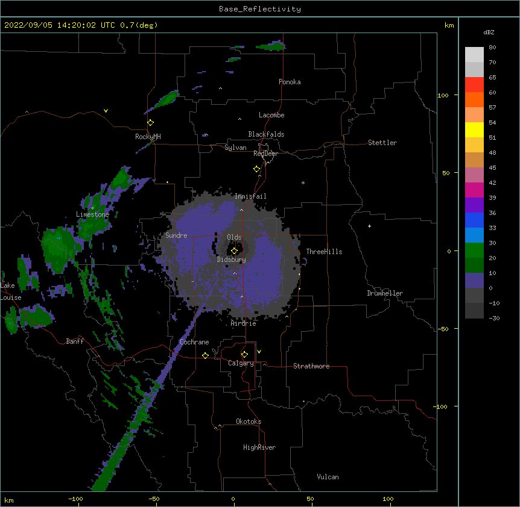The width and height of the screenshot is (520, 507).
Task: Click the Limestone label
Action: (92, 214)
